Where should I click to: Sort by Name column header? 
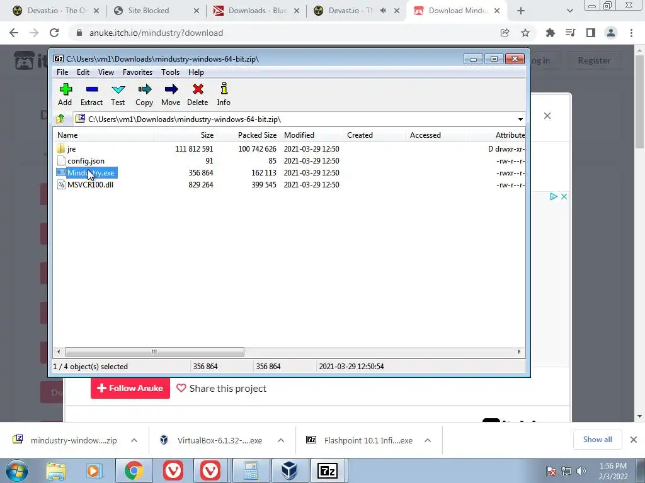pyautogui.click(x=104, y=135)
